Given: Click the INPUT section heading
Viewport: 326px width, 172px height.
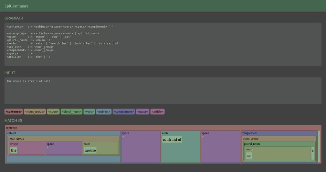Looking at the screenshot, I should (x=10, y=73).
